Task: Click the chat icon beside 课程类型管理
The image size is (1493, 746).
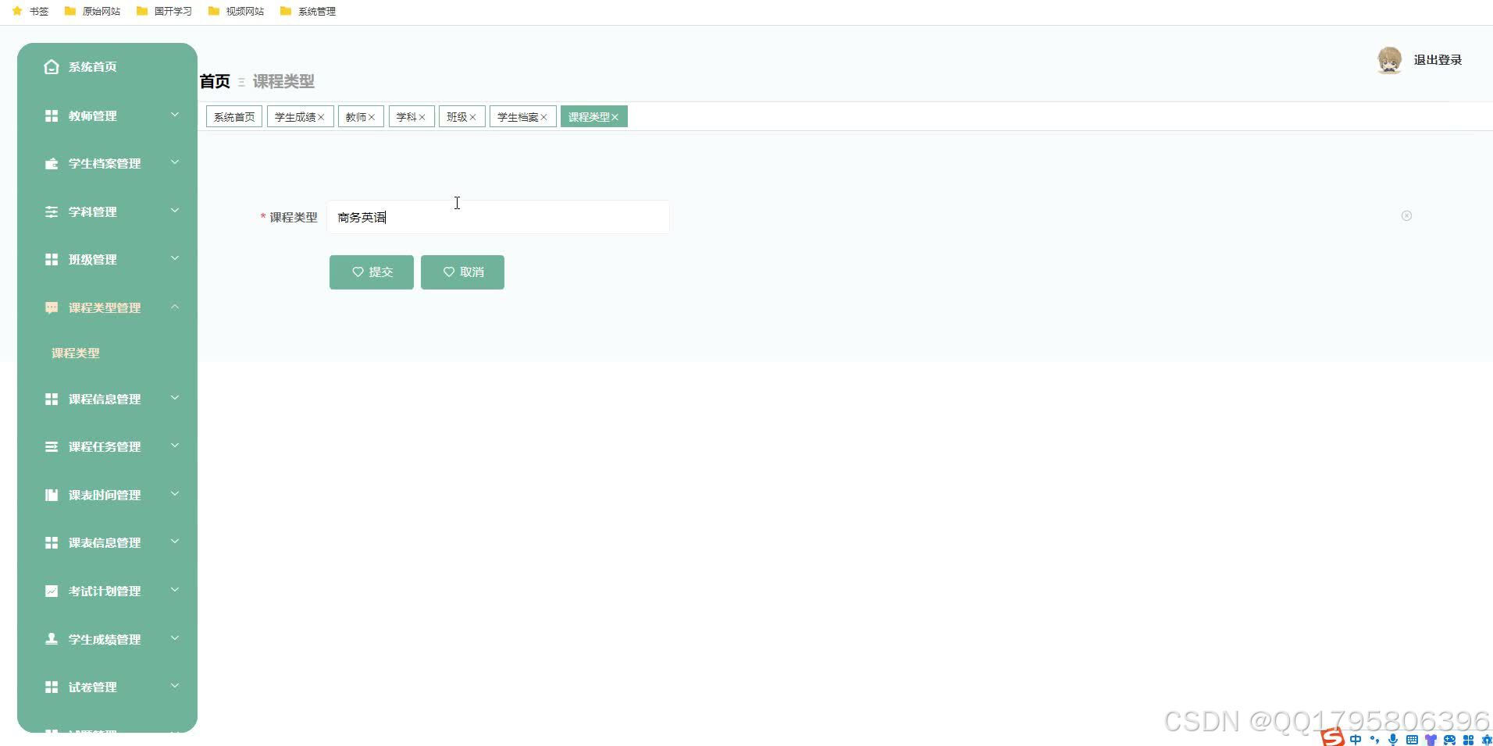Action: pos(52,307)
